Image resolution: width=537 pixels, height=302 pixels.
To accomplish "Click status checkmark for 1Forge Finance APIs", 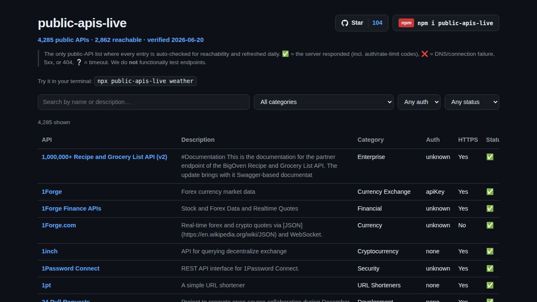I will tap(490, 208).
